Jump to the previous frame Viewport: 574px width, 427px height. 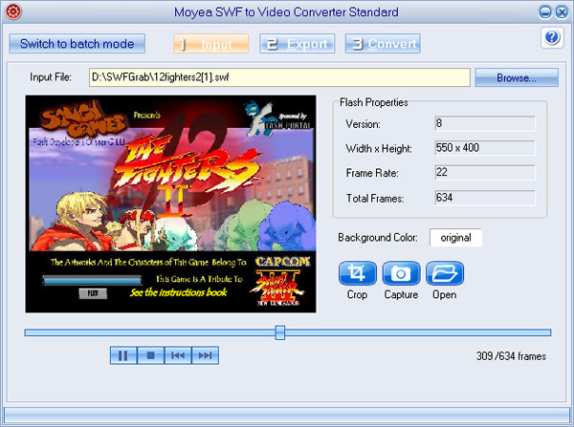178,355
